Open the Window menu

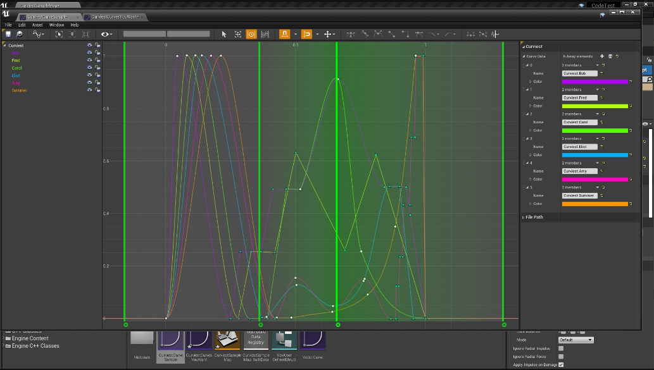pos(57,25)
